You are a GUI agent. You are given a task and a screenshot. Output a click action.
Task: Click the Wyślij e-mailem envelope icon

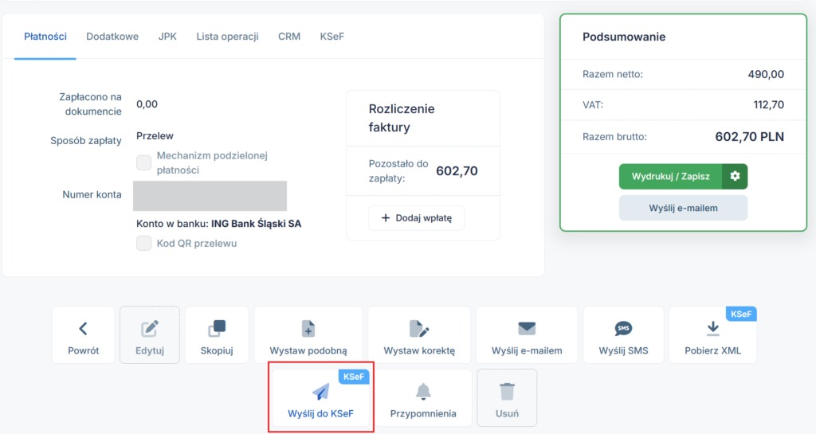pos(527,328)
